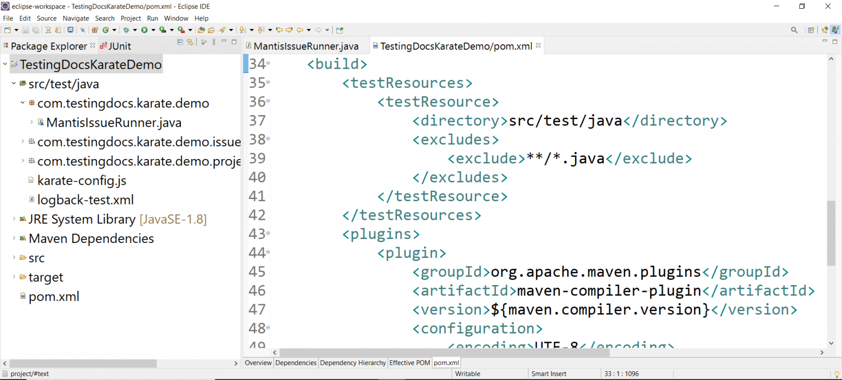Close the pom.xml editor tab
This screenshot has height=380, width=842.
pyautogui.click(x=538, y=46)
